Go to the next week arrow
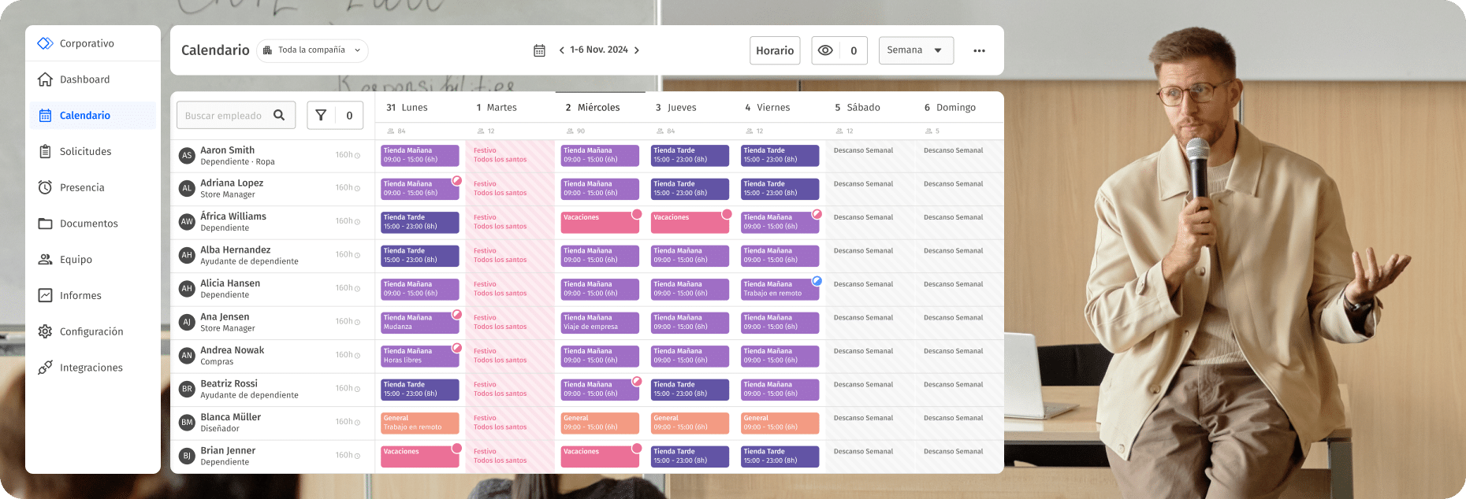The height and width of the screenshot is (499, 1466). pos(637,50)
